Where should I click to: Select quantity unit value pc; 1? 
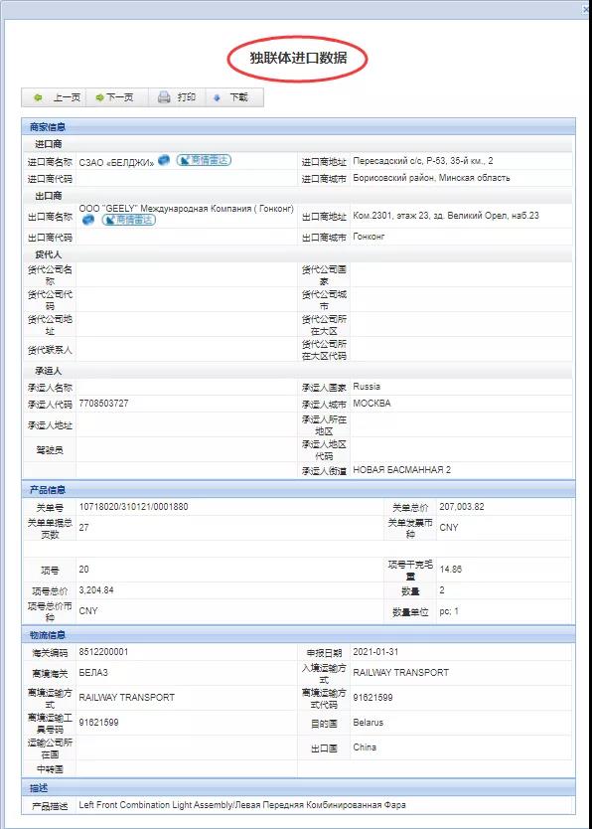[x=449, y=611]
